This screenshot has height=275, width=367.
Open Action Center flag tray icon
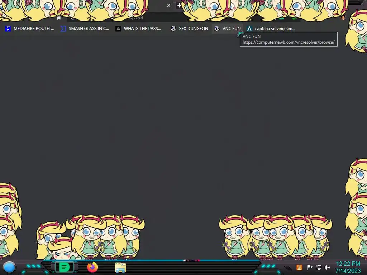310,267
